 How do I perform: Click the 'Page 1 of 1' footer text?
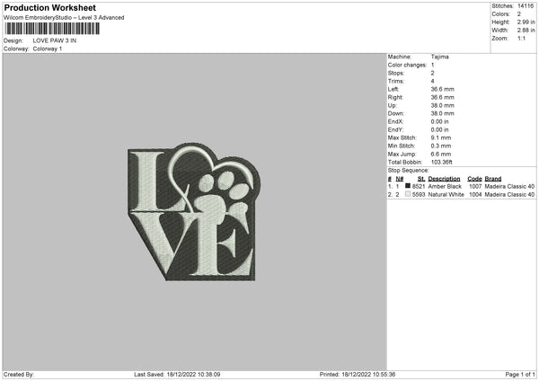[520, 375]
